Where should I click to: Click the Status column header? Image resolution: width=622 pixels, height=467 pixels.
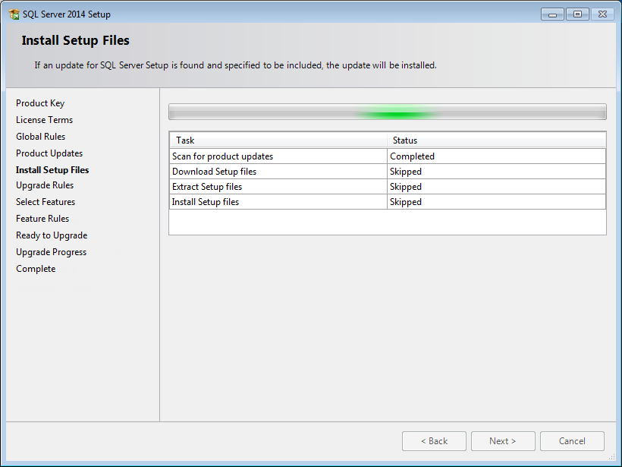coord(496,140)
